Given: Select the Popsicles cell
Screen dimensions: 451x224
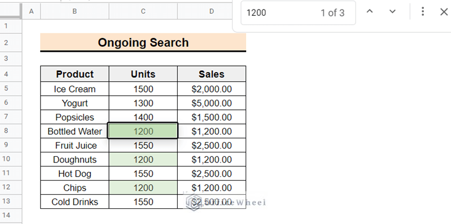Looking at the screenshot, I should point(75,117).
